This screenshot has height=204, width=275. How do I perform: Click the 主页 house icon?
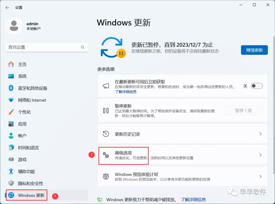pos(11,64)
